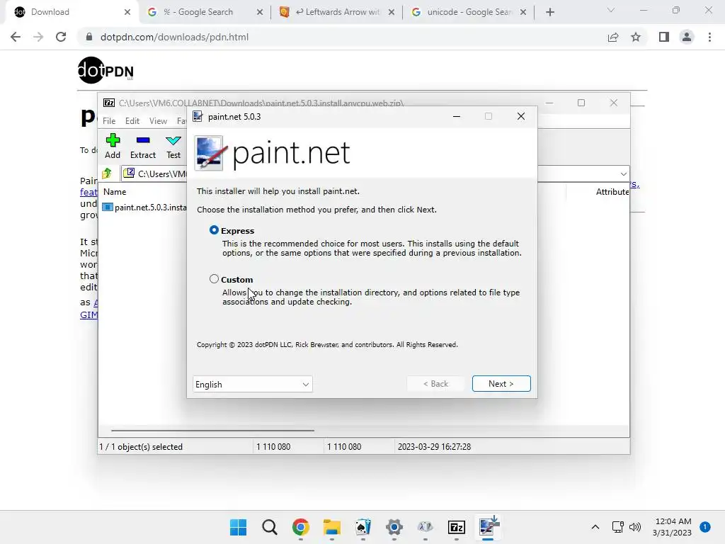Click the Attributes column header in 7-Zip
Image resolution: width=725 pixels, height=544 pixels.
(x=612, y=191)
